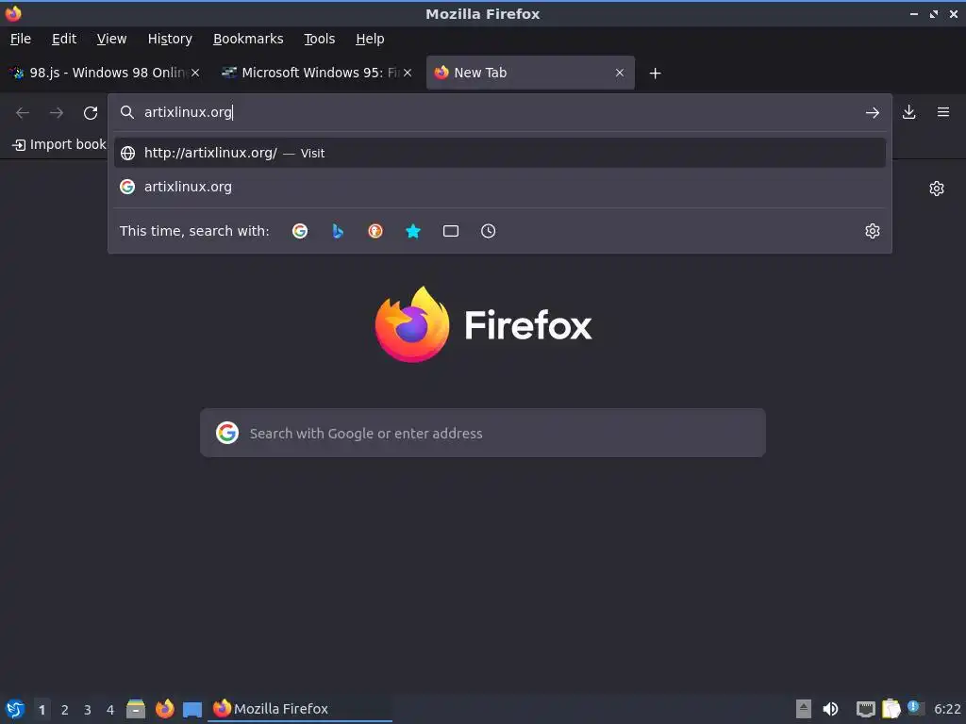Close the Microsoft Windows 95 tab
The height and width of the screenshot is (724, 966).
(x=408, y=73)
